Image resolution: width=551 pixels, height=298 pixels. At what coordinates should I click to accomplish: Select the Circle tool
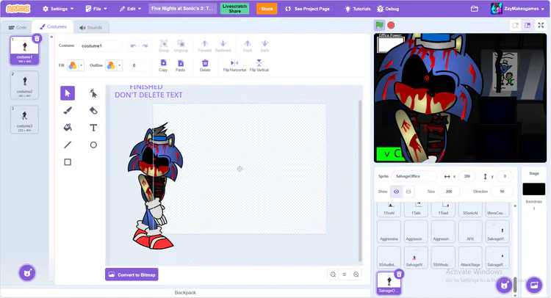[x=93, y=145]
